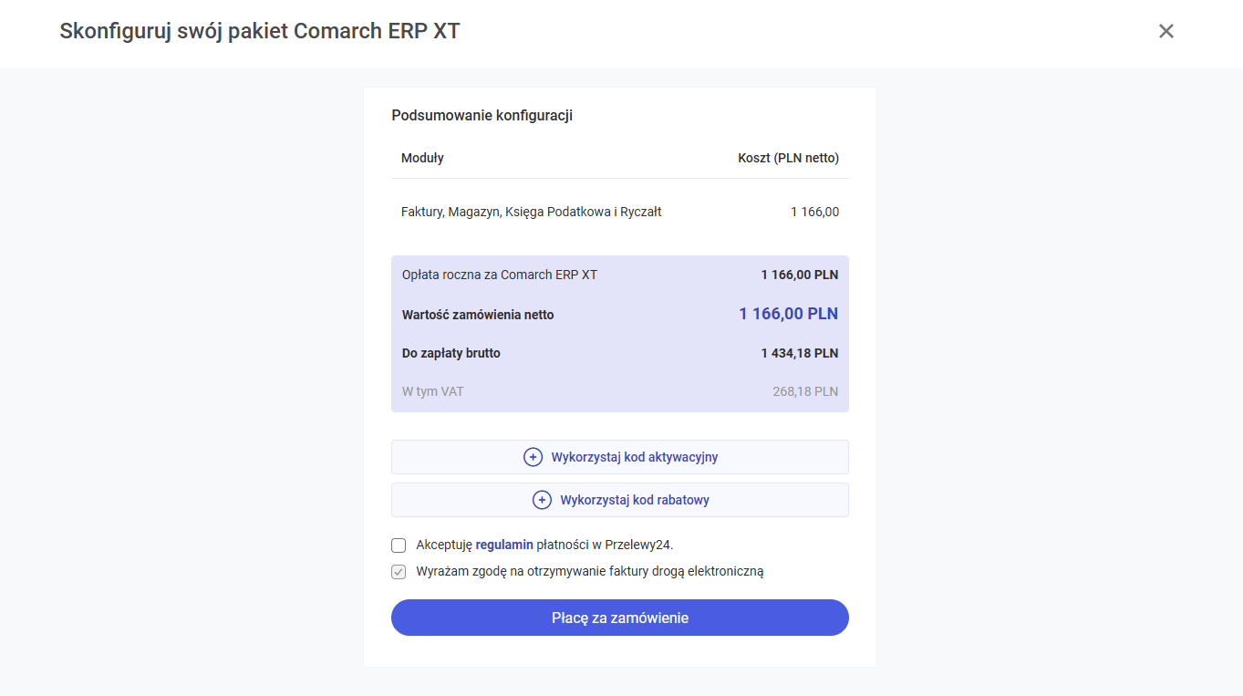Image resolution: width=1243 pixels, height=696 pixels.
Task: Open the 'regulamin' link
Action: click(x=503, y=545)
